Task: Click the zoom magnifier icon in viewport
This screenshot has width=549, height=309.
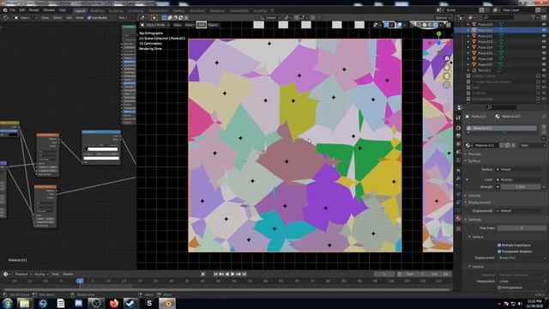Action: [x=446, y=58]
